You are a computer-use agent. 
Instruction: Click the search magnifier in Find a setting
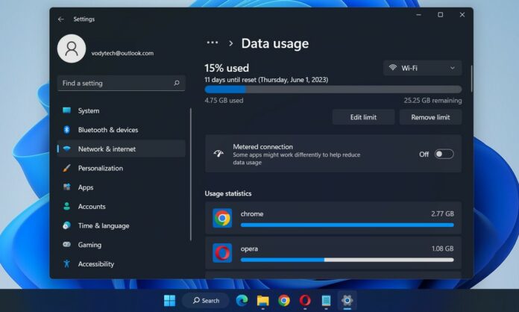coord(177,83)
